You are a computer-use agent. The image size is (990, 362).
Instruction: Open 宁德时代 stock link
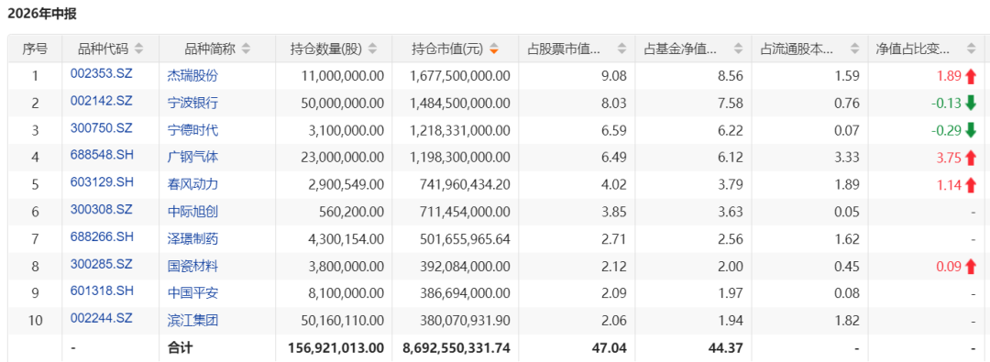tap(192, 131)
